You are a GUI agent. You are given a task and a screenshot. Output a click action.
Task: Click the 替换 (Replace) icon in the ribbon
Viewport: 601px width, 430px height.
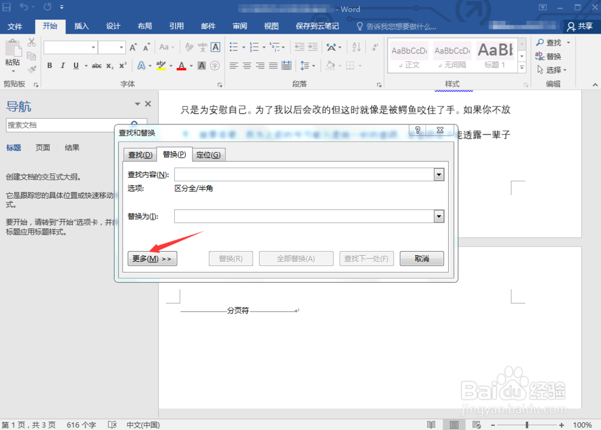pyautogui.click(x=554, y=55)
